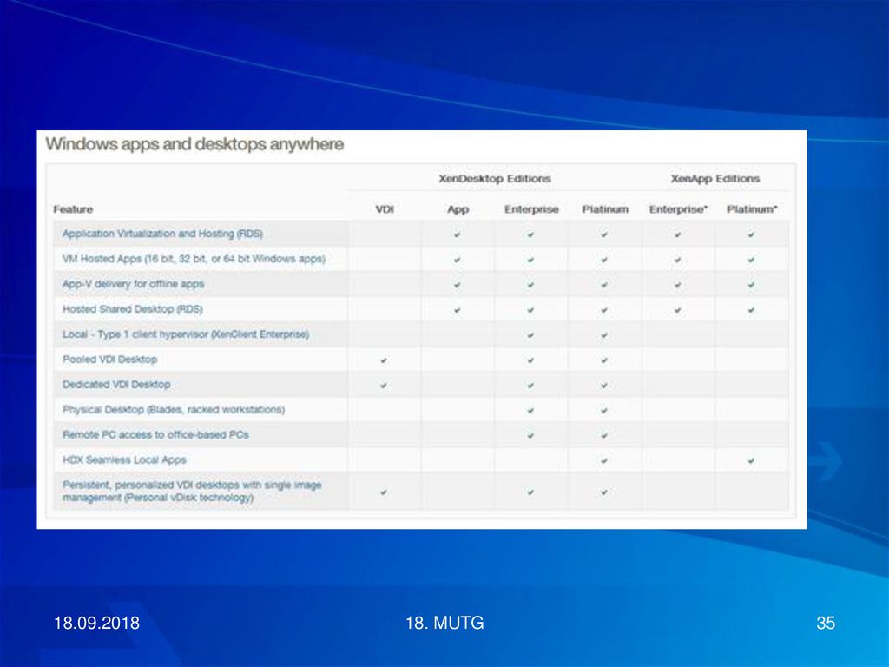The width and height of the screenshot is (889, 667).
Task: Select "Persistent, personalized VDI desktops" feature text
Action: (192, 492)
